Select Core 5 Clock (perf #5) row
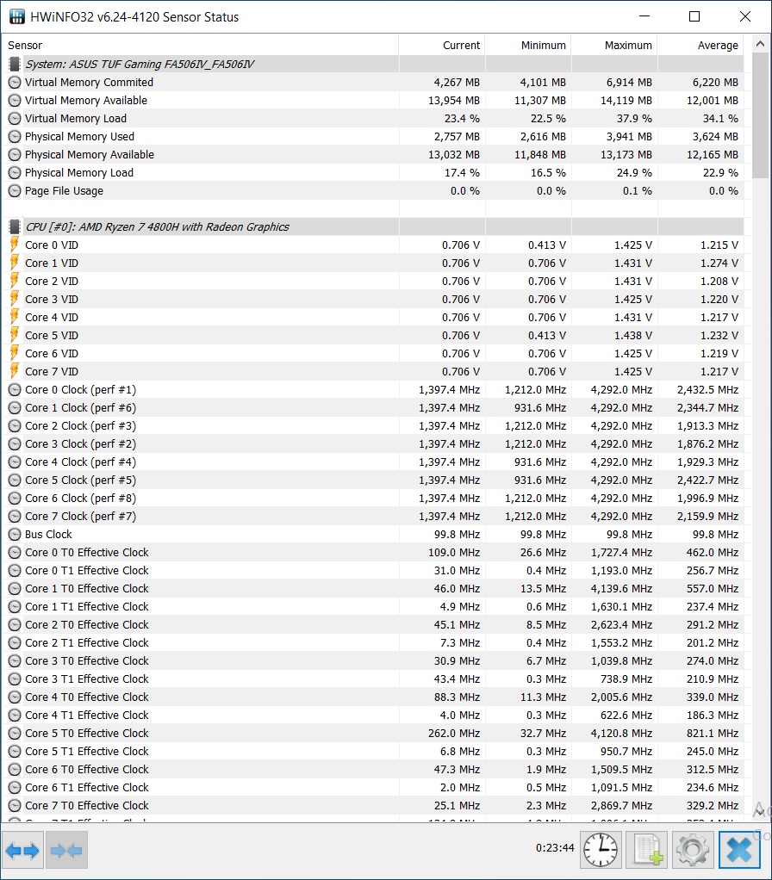 [375, 480]
